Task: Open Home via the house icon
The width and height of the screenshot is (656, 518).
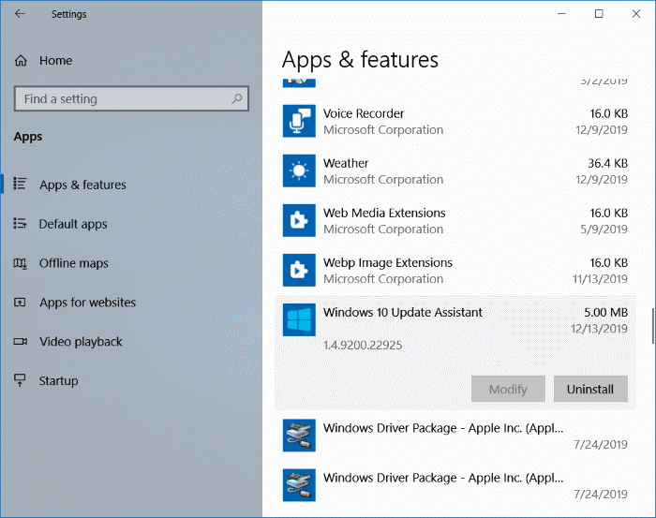Action: click(x=21, y=61)
